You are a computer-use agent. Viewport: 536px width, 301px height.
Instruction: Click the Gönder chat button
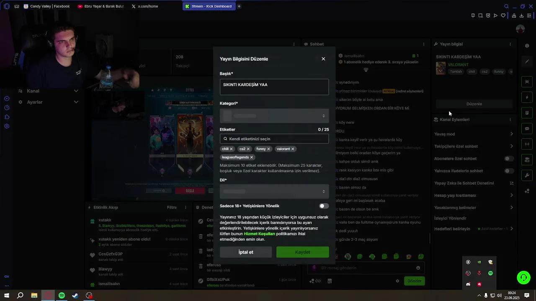(414, 281)
